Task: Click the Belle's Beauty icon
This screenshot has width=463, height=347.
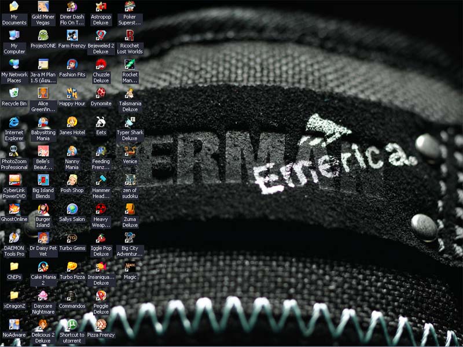Action: point(43,151)
